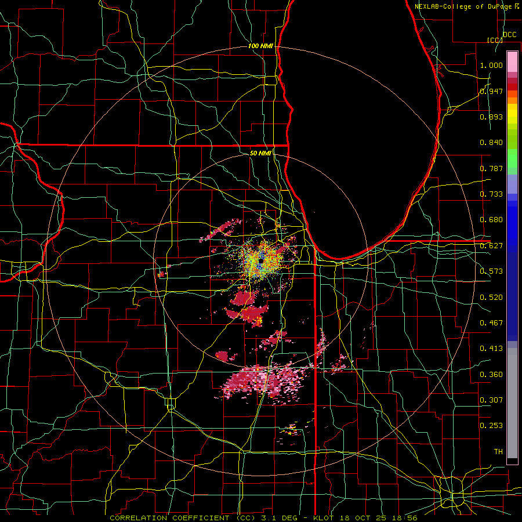The width and height of the screenshot is (522, 522).
Task: Click the 0.360 scale value
Action: [491, 375]
